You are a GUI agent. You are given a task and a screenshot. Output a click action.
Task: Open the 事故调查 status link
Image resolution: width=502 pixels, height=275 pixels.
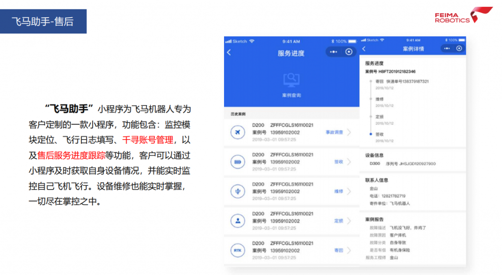click(x=334, y=132)
